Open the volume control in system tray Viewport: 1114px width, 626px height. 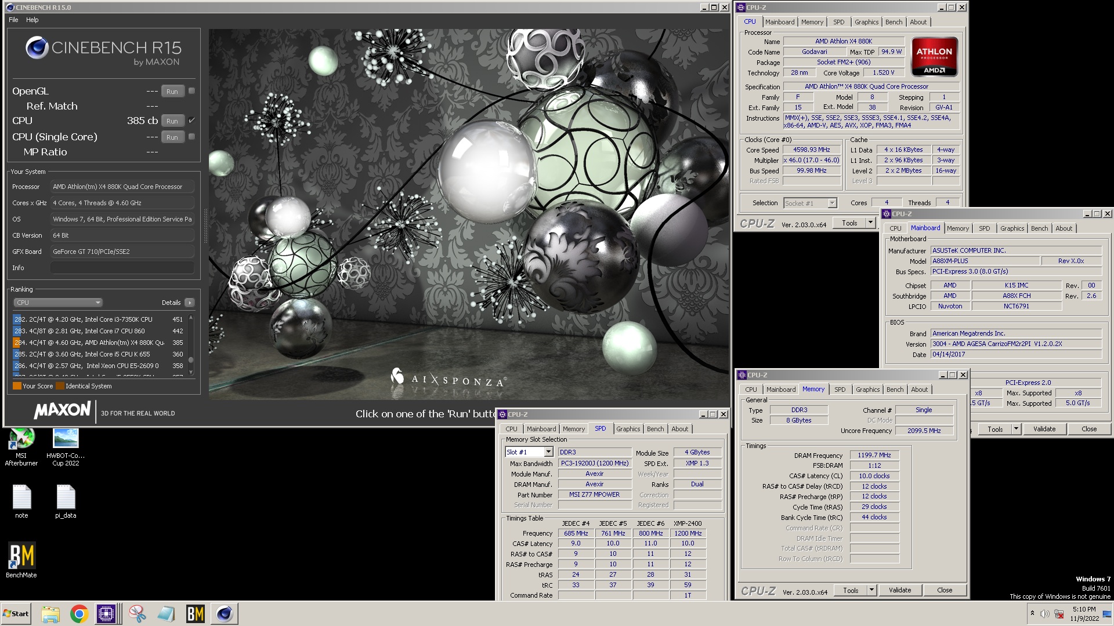(x=1045, y=614)
